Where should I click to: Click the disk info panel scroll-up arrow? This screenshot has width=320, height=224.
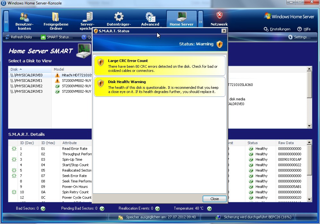coord(309,69)
